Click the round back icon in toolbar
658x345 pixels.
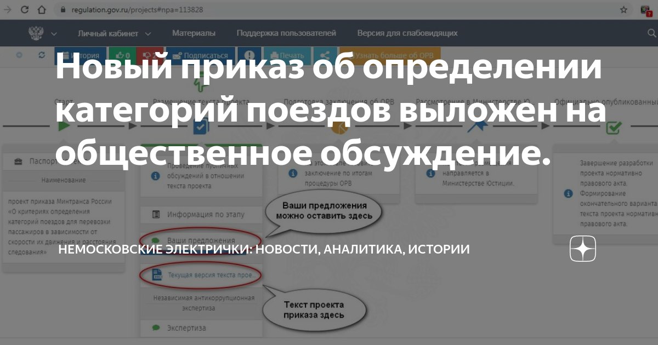19,55
